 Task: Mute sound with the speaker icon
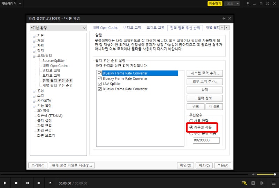[254, 174]
